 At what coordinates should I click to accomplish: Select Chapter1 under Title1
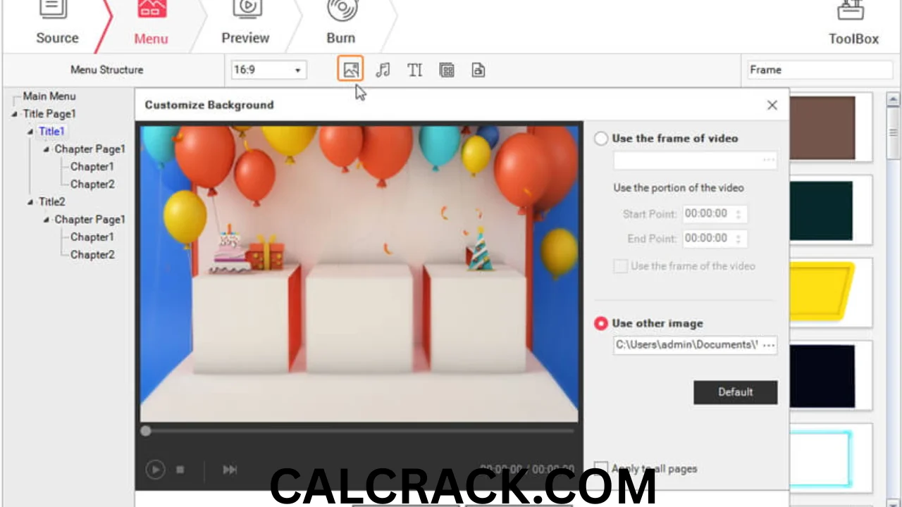pyautogui.click(x=92, y=167)
